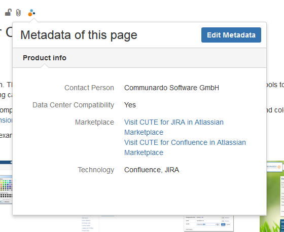Click the Confluence, JIRA technology value
284x232 pixels.
tap(152, 170)
